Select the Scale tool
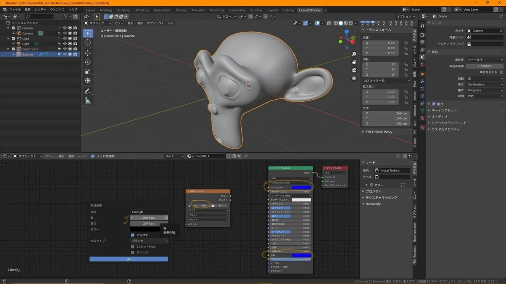Screen dimensions: 506x284 (x=88, y=71)
